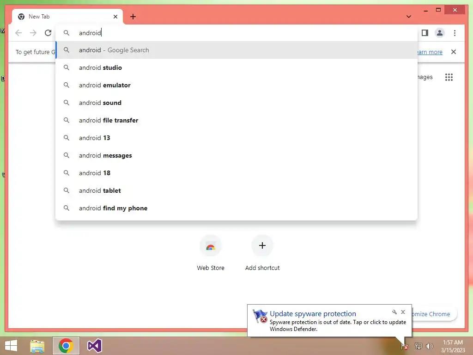This screenshot has height=355, width=473.
Task: Dismiss the info bar with its X
Action: tap(454, 52)
